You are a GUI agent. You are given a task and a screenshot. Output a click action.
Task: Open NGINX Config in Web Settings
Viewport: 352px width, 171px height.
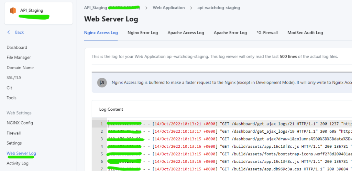[x=20, y=123]
